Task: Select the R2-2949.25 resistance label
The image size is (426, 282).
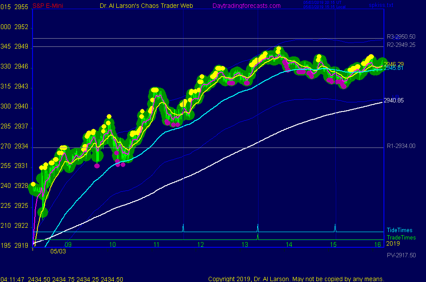Action: point(401,45)
